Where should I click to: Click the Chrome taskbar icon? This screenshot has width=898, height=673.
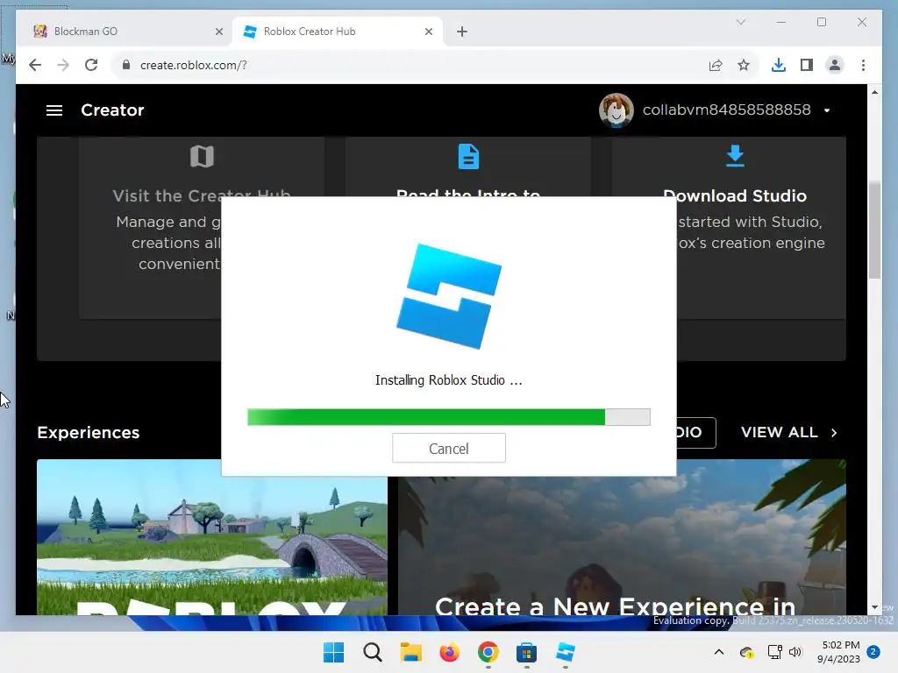[x=488, y=652]
